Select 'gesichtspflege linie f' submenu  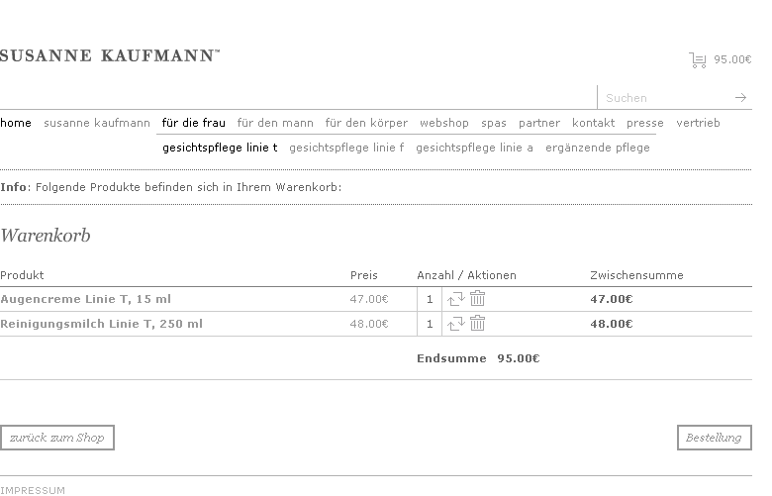coord(346,148)
